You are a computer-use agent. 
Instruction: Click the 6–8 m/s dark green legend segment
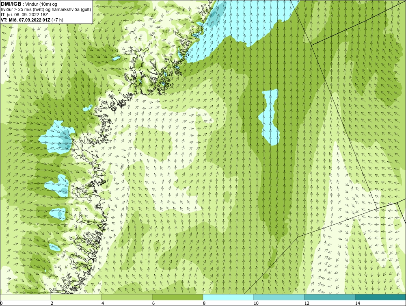click(x=178, y=297)
